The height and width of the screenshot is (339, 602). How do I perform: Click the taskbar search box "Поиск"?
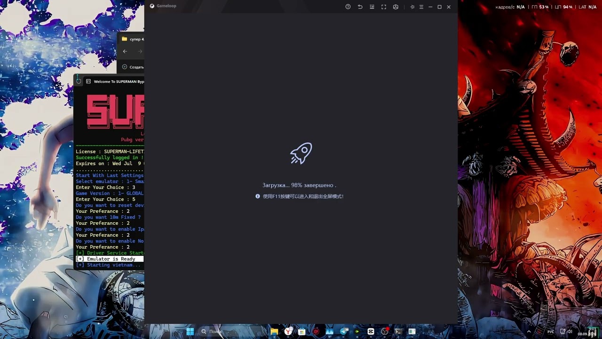click(x=232, y=331)
